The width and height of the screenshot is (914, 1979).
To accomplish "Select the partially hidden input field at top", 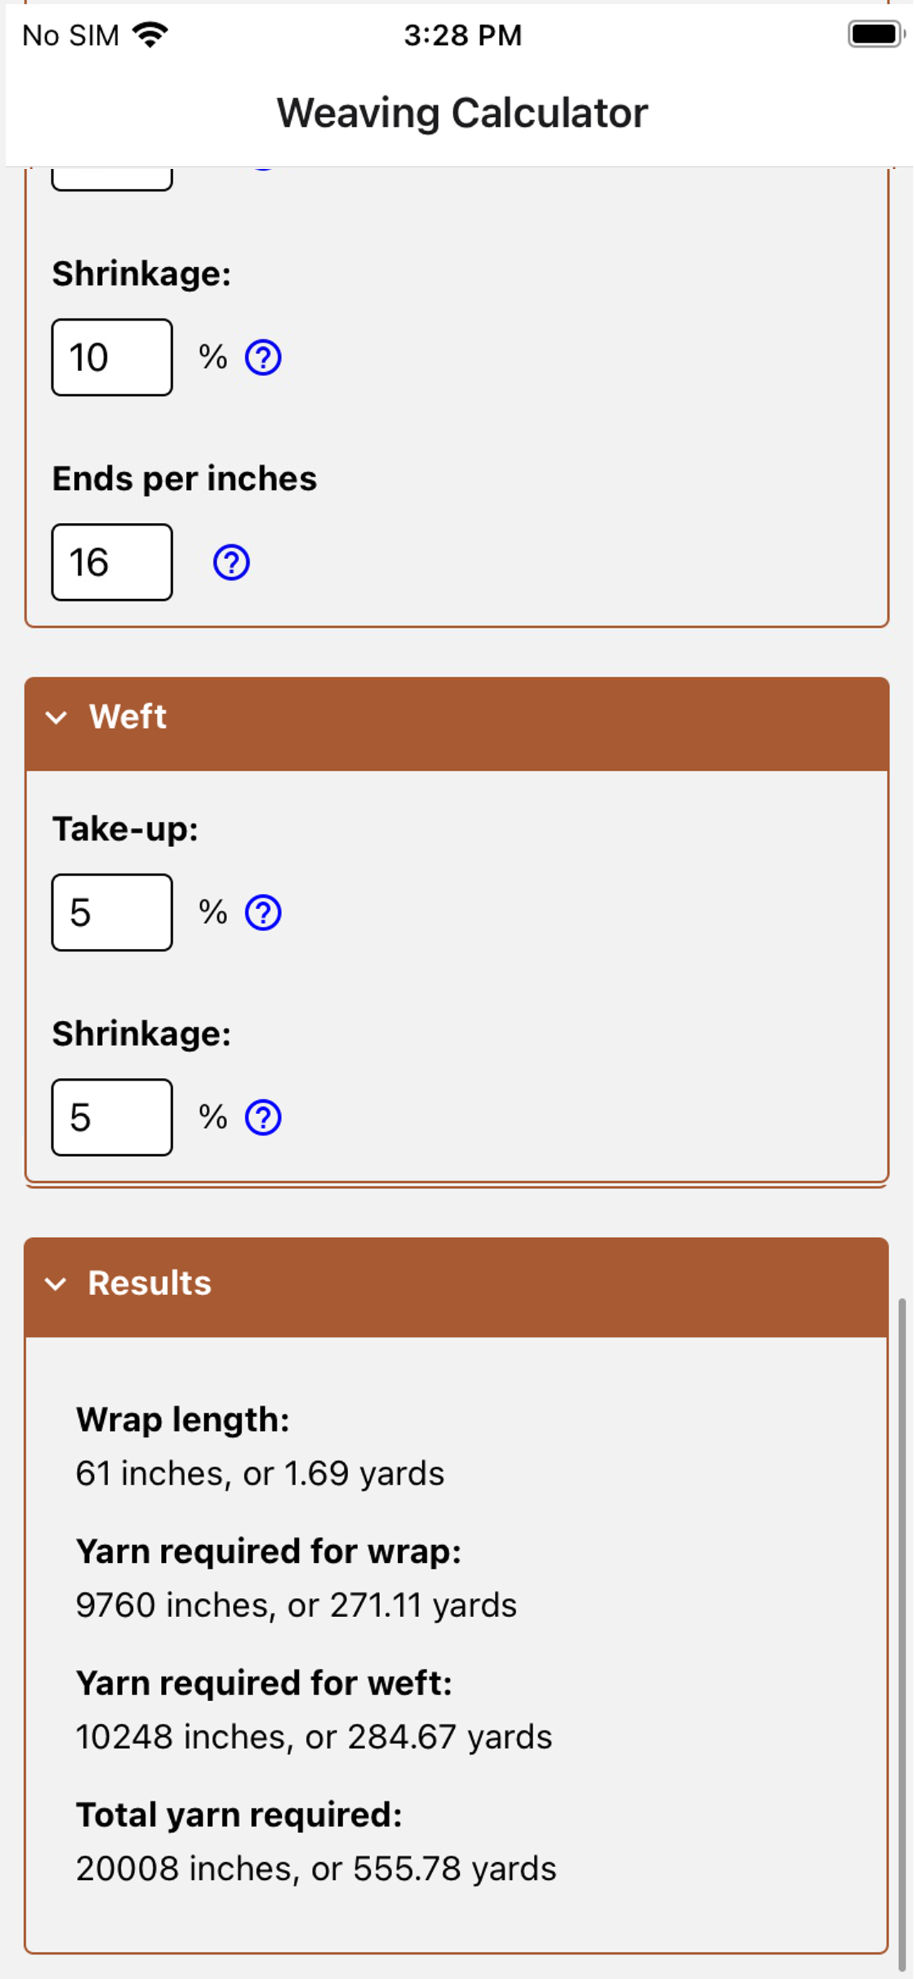I will [112, 179].
